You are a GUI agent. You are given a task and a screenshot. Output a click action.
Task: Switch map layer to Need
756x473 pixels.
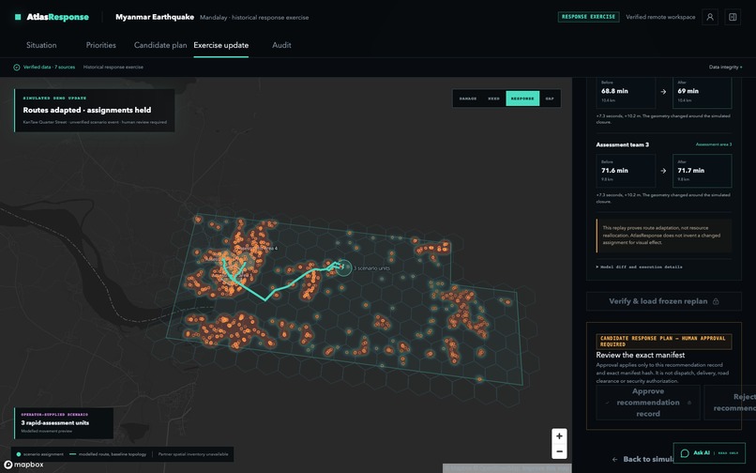[493, 99]
